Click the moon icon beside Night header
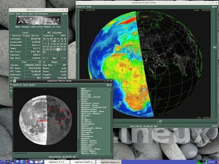Viewport: 219px width, 164px height. 45,62
